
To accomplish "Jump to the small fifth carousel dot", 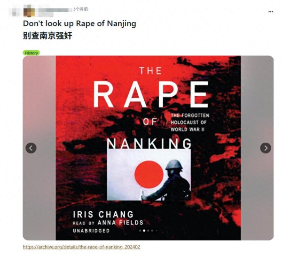I will (157, 231).
